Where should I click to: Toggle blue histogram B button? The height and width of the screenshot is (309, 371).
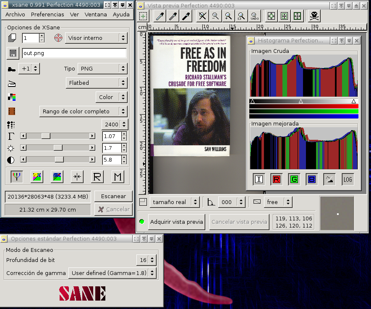[312, 180]
